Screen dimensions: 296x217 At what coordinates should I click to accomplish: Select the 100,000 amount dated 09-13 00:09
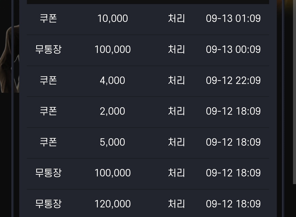pyautogui.click(x=113, y=49)
